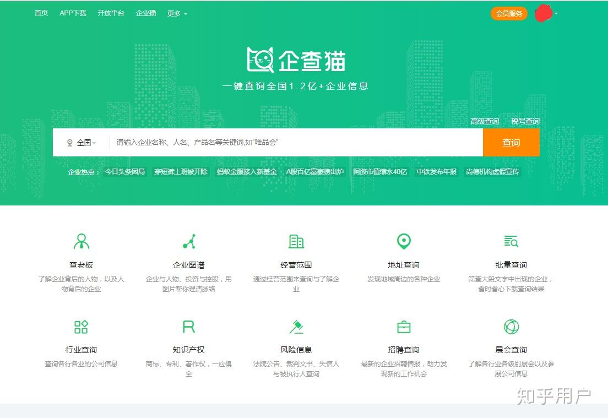Select the 中铁发布年报 hot topic tag
The image size is (608, 418).
click(x=436, y=171)
